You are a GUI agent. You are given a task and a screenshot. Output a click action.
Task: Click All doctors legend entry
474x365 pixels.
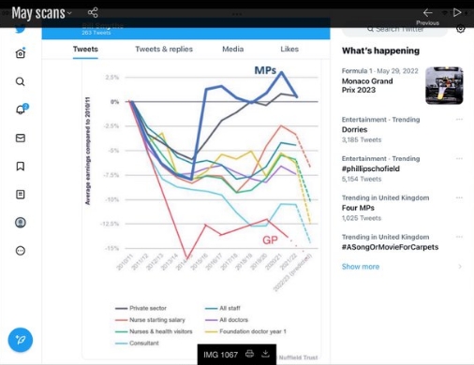point(227,320)
